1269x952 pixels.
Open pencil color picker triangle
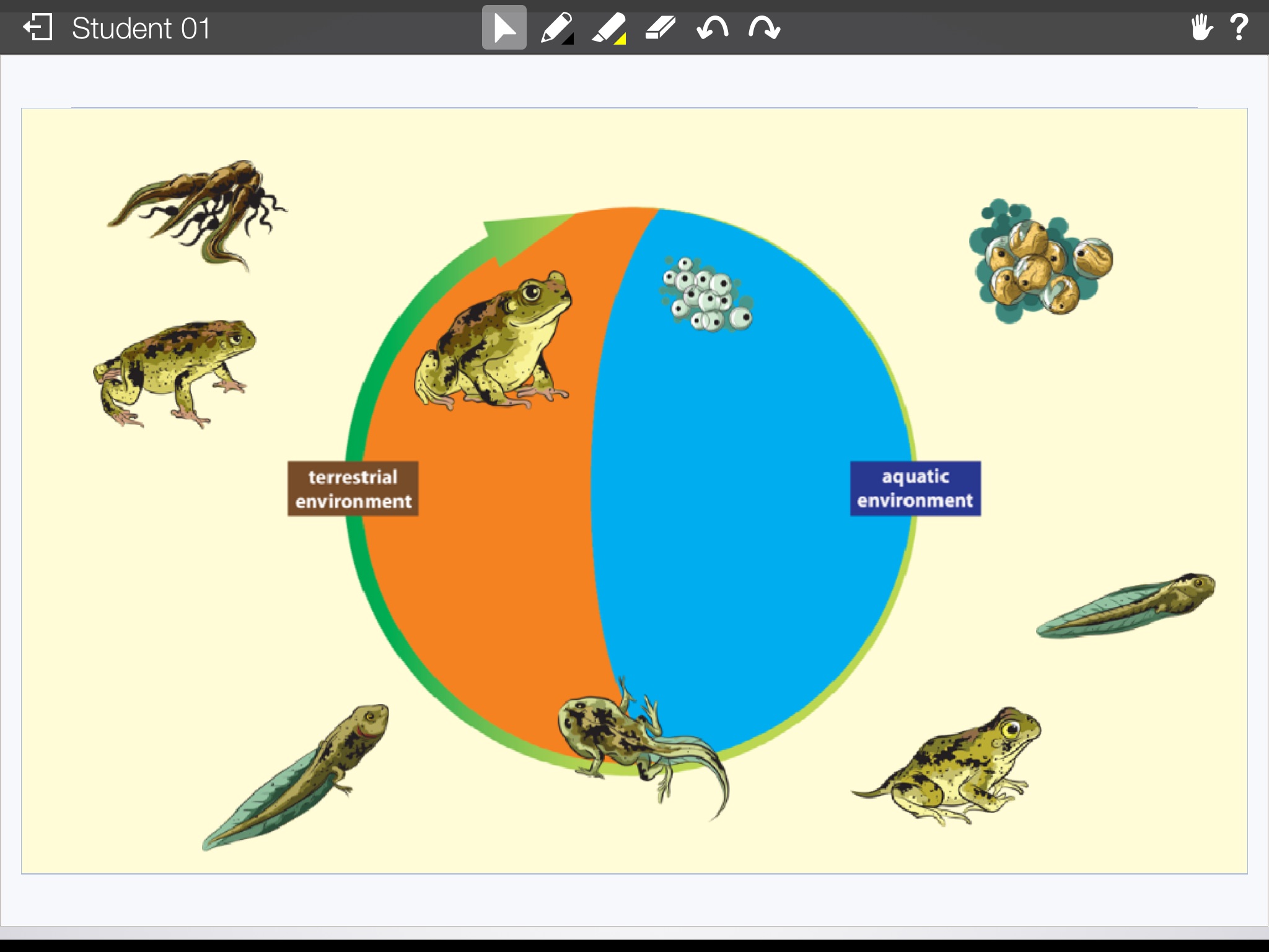[x=568, y=39]
